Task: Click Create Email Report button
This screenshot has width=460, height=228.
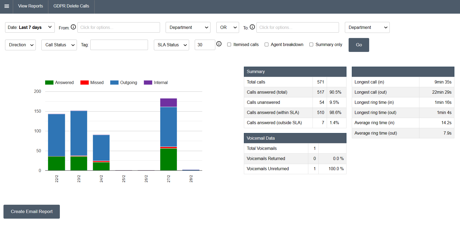Action: click(32, 212)
